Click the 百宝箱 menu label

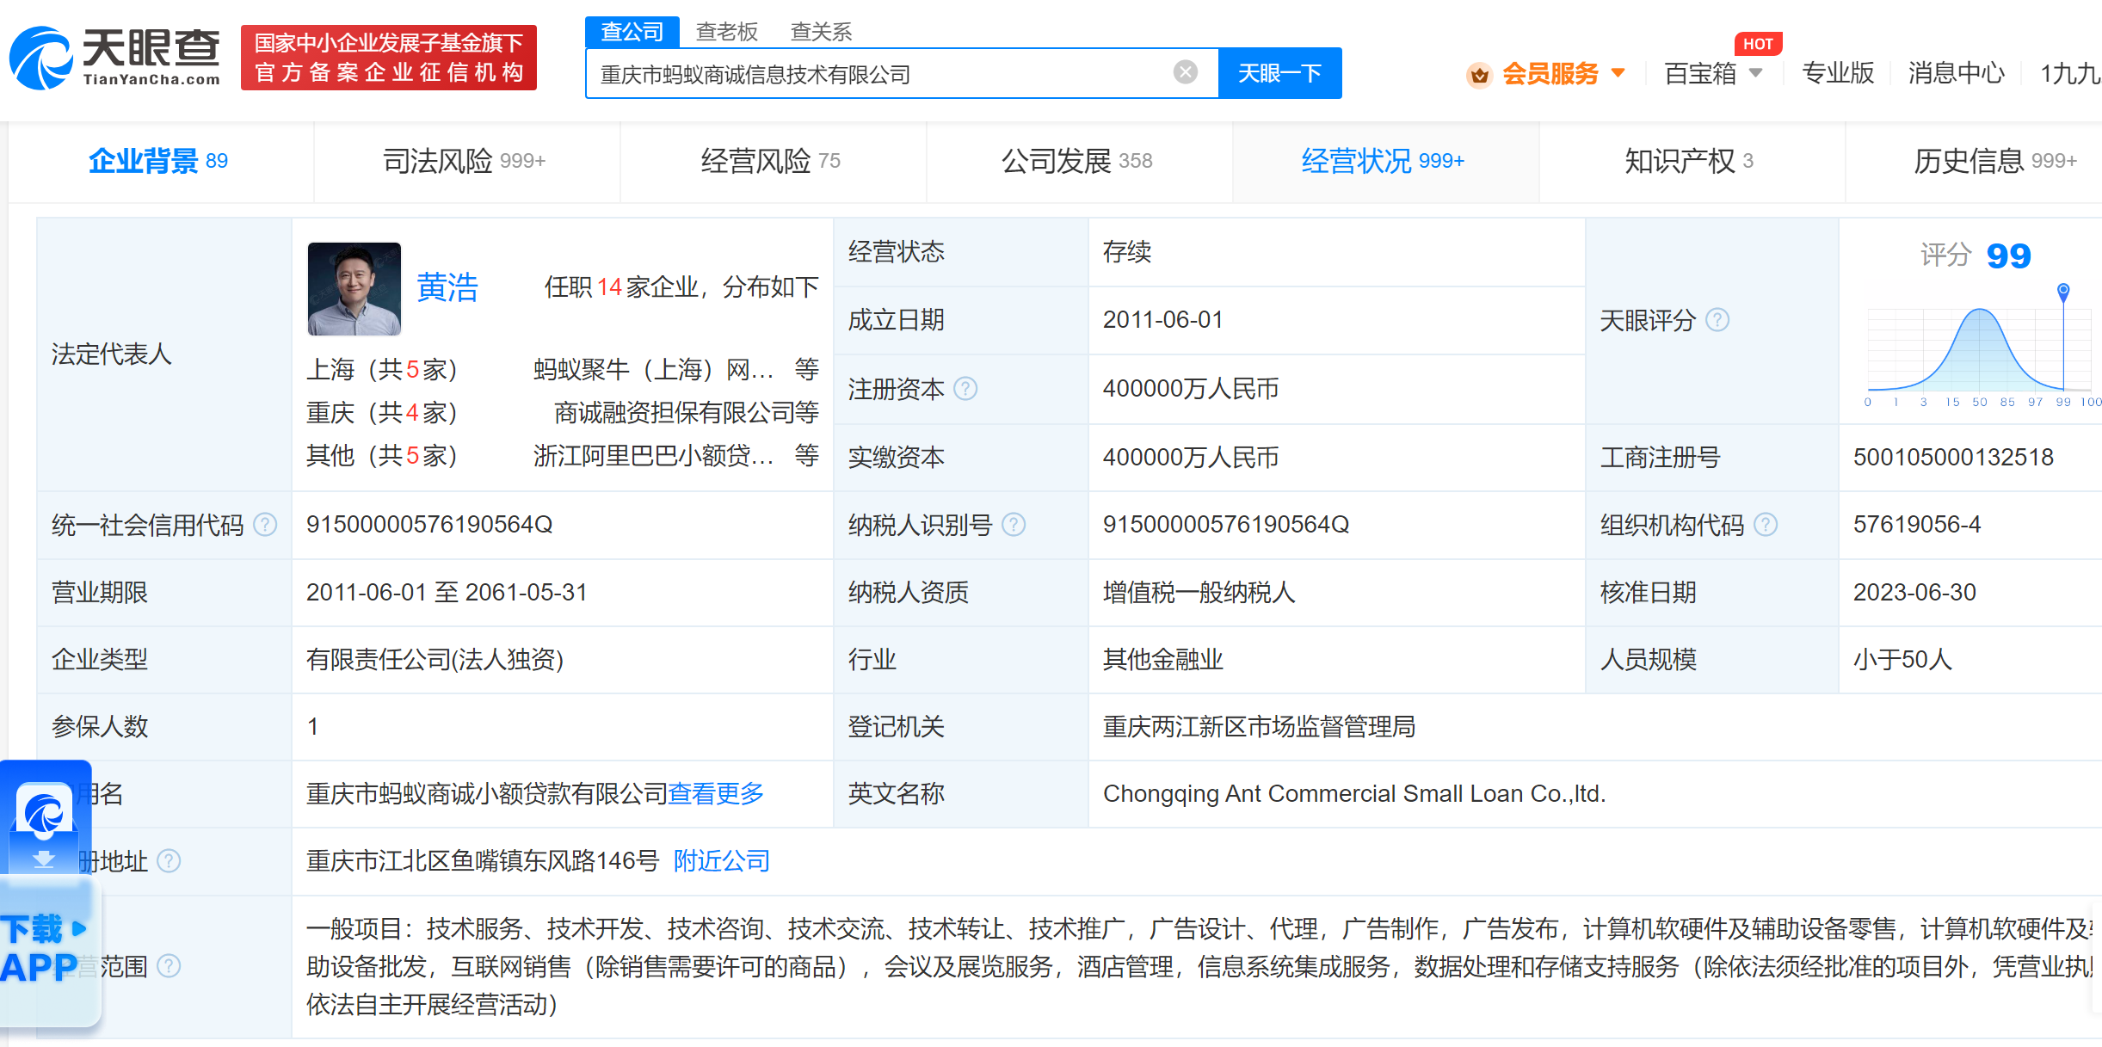click(x=1701, y=73)
